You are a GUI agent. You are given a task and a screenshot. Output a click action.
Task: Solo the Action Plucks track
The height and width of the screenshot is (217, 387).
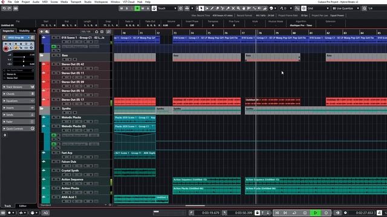[58, 188]
